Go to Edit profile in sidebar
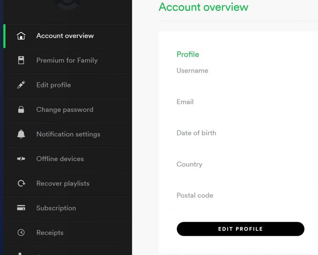The height and width of the screenshot is (255, 318). pos(68,85)
